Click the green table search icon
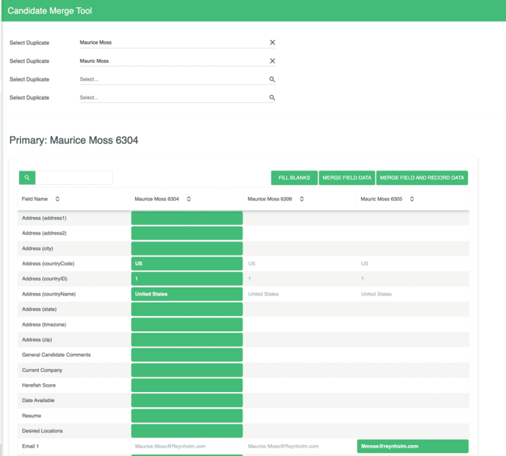 point(27,177)
